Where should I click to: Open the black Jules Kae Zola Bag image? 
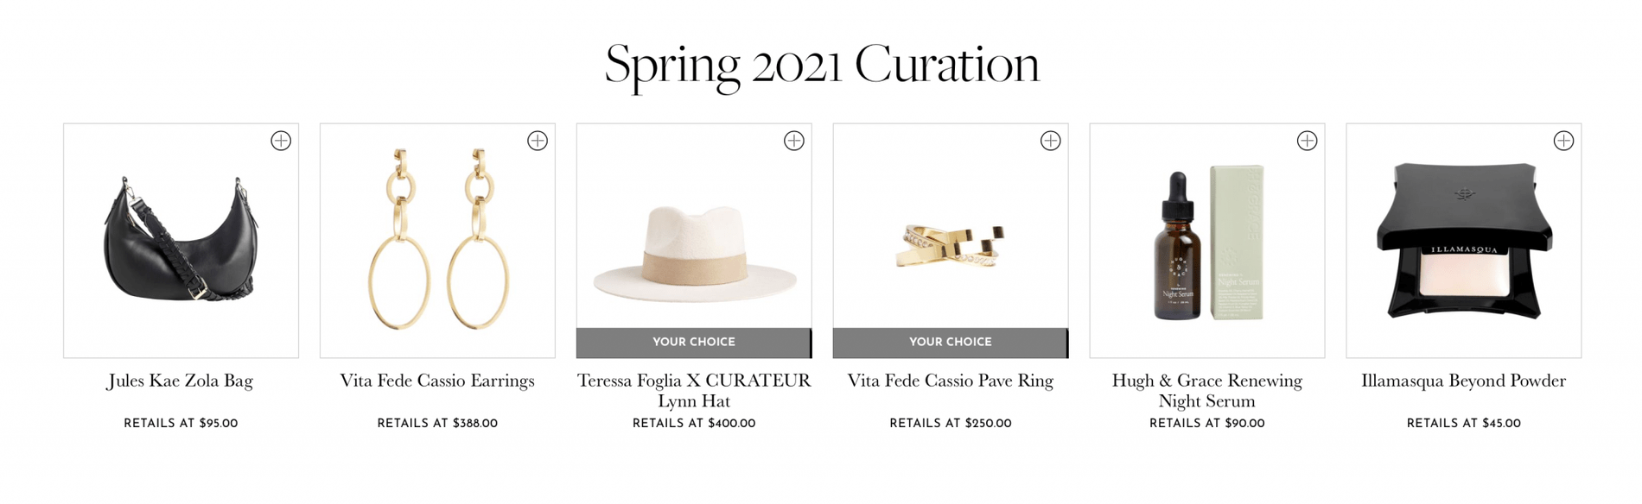(x=181, y=242)
